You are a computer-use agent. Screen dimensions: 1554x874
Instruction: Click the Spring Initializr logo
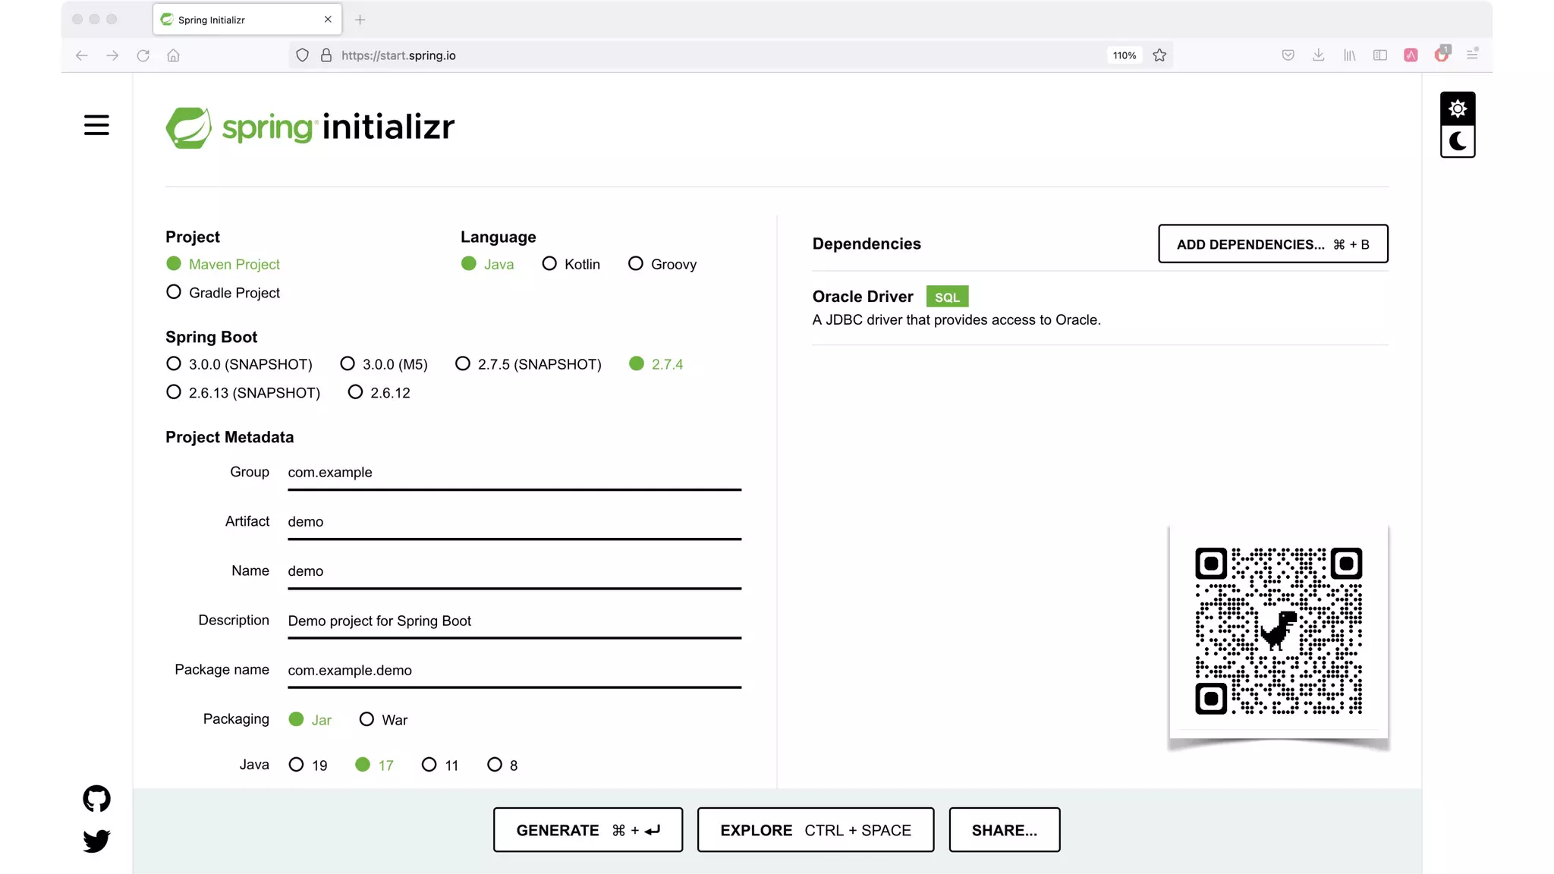pos(310,127)
